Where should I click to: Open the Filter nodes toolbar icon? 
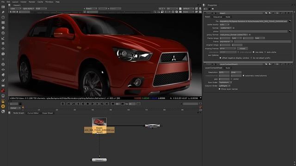pos(3,33)
